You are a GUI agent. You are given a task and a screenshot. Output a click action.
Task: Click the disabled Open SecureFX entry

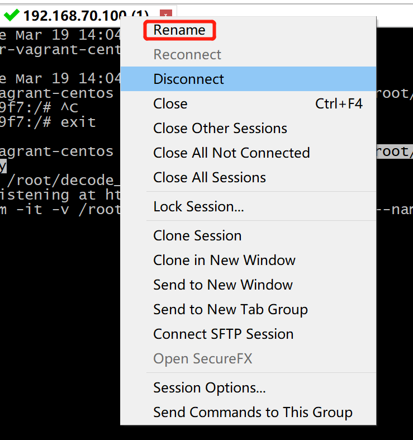click(202, 359)
